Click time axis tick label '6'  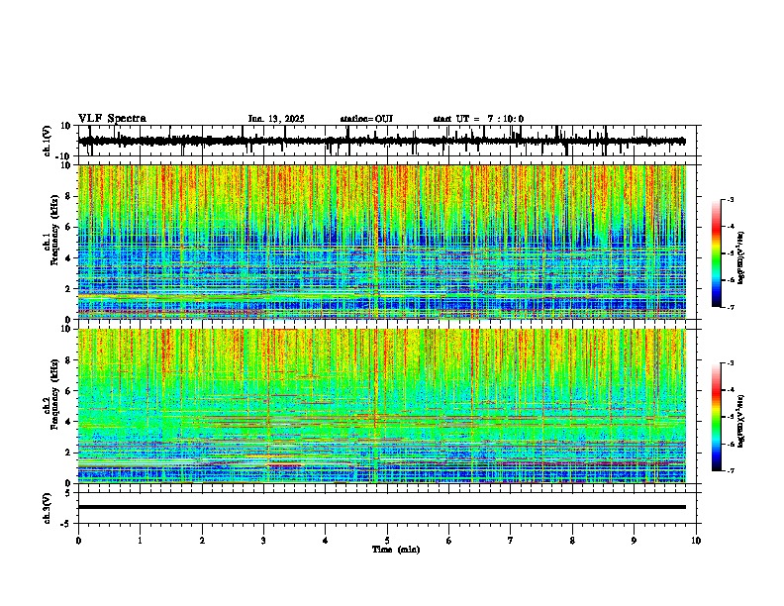[x=449, y=541]
